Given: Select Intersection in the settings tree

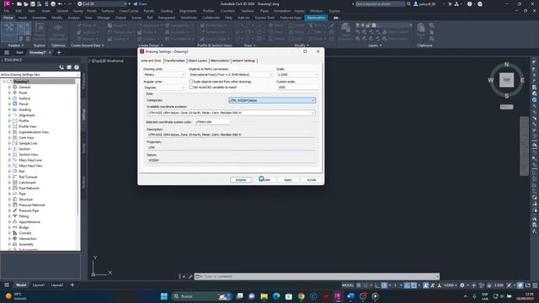Looking at the screenshot, I should click(x=28, y=238).
